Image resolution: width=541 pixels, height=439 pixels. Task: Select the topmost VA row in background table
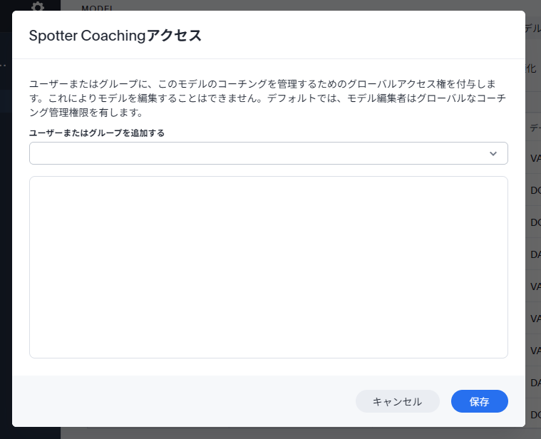[x=535, y=158]
